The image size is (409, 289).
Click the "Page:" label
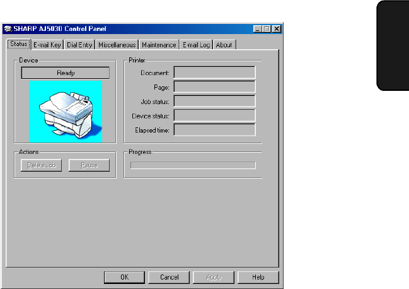(161, 87)
